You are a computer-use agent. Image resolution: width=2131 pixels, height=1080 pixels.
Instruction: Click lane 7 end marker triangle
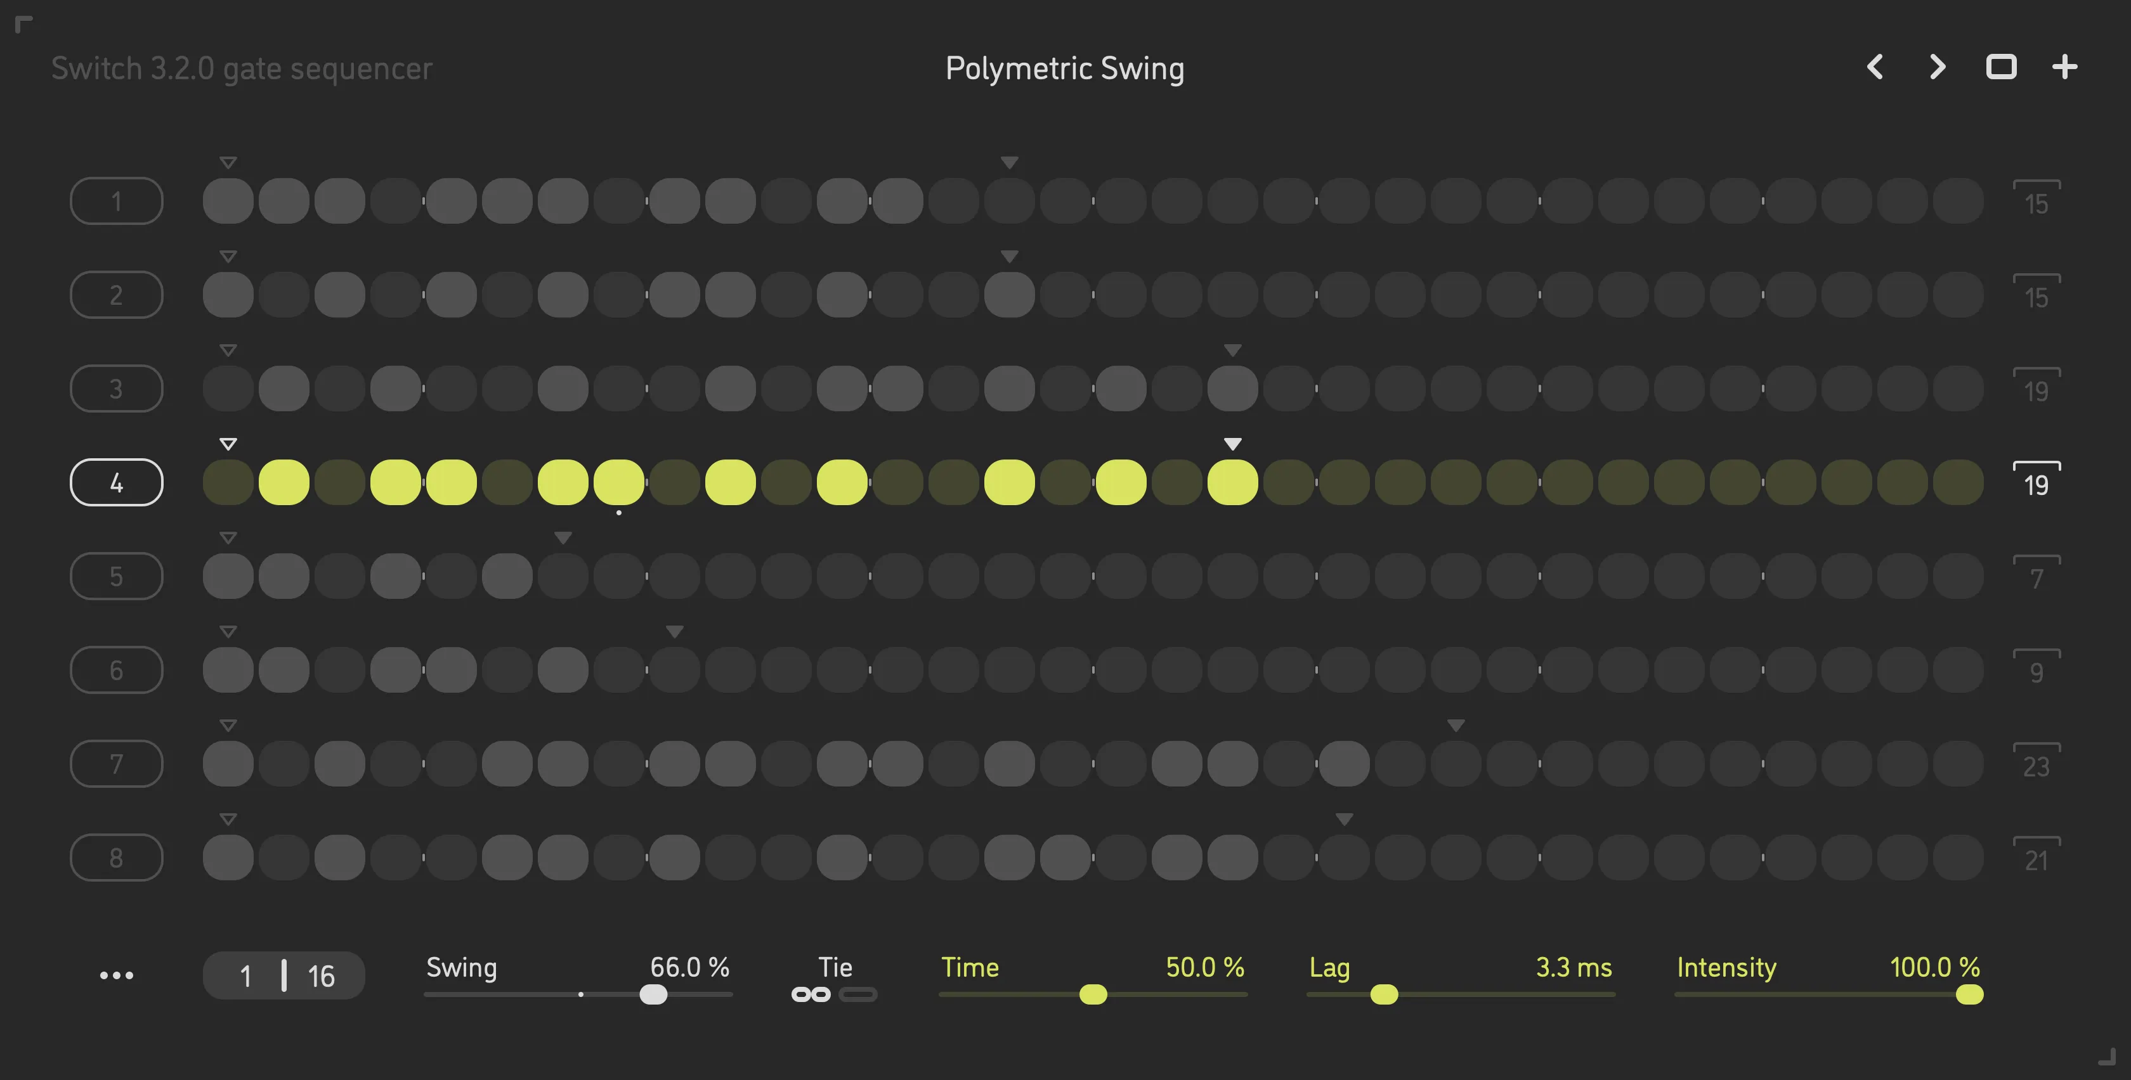1456,726
